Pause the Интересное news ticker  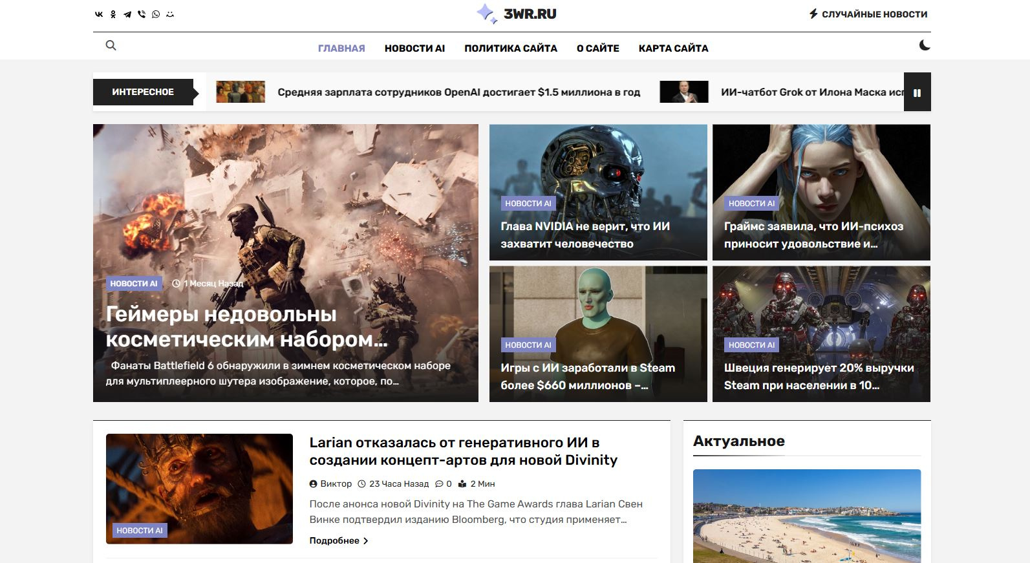[917, 92]
